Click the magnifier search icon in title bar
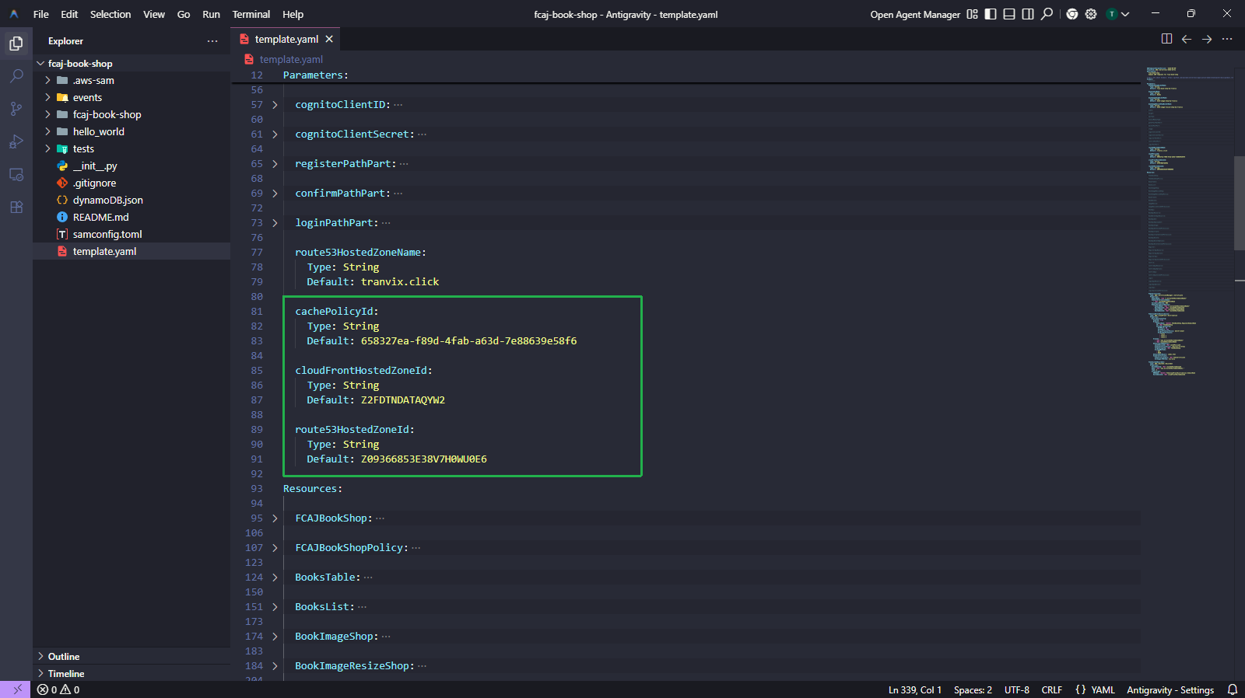The width and height of the screenshot is (1245, 698). (x=1047, y=14)
